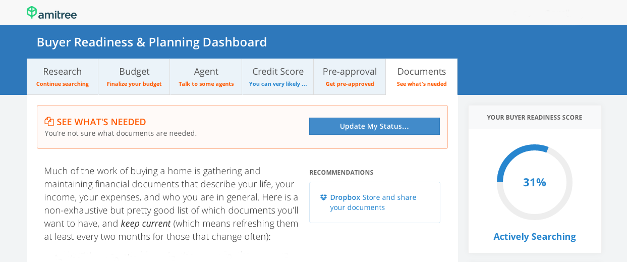Click the Dropbox store and share link

point(373,202)
